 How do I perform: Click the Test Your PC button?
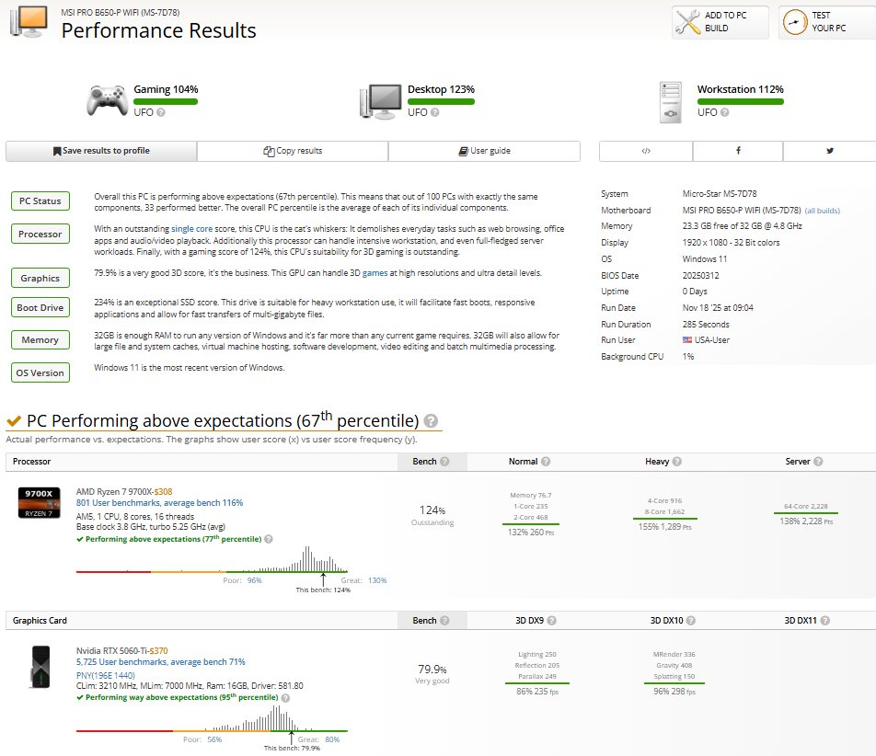[827, 22]
